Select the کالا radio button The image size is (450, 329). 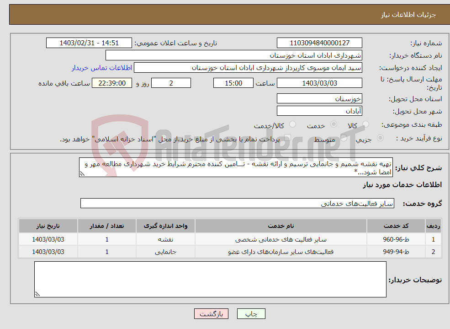tap(365, 124)
